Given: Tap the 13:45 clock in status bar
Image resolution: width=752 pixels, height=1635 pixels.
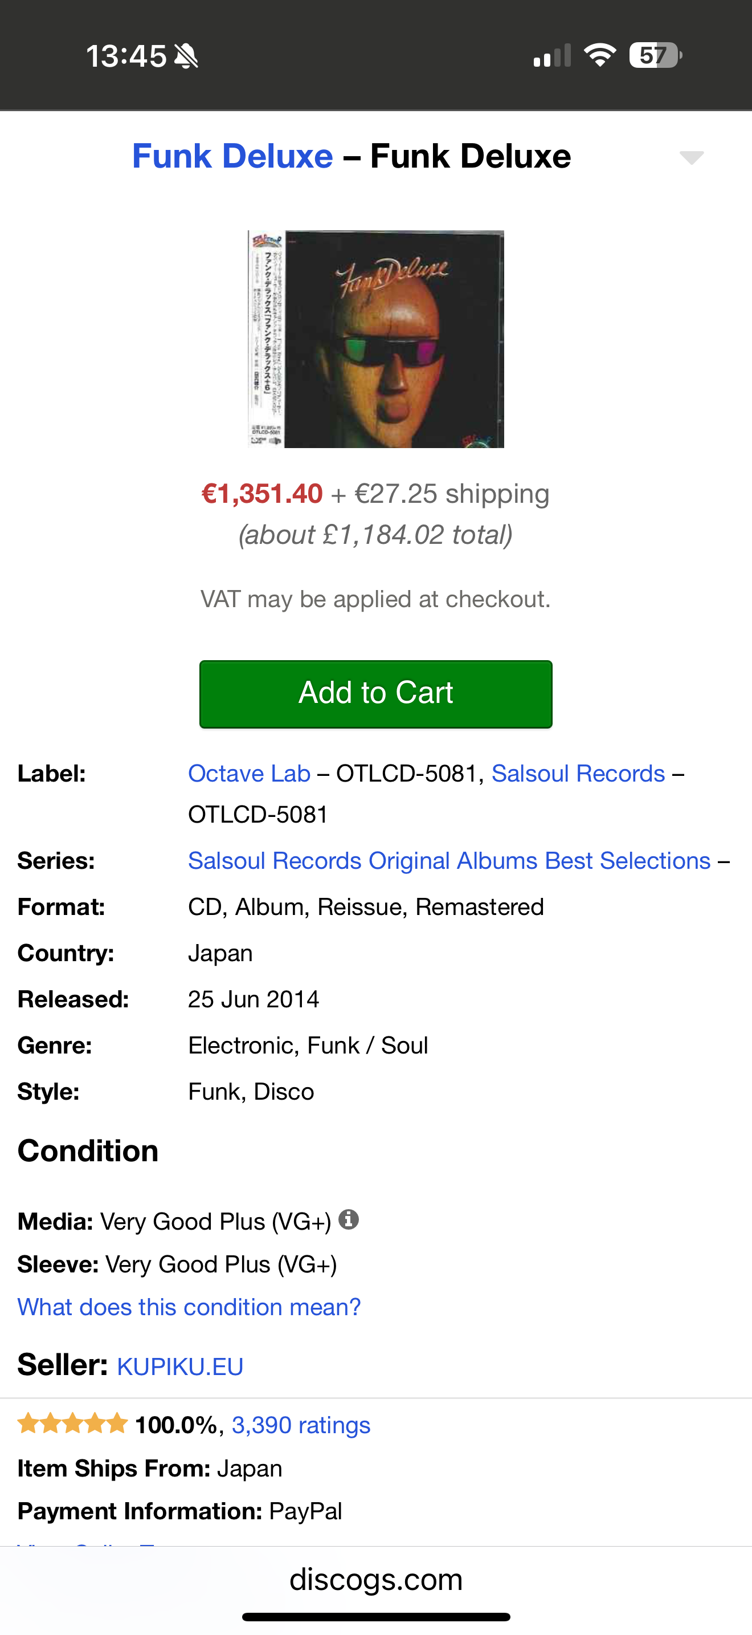Looking at the screenshot, I should coord(126,56).
